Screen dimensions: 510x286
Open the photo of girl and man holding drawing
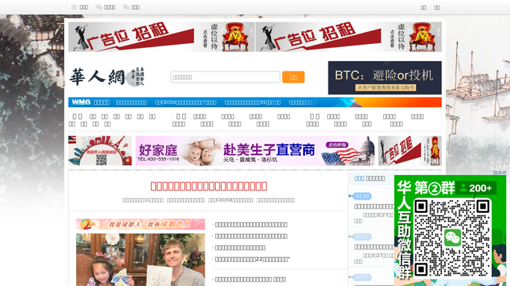[140, 260]
